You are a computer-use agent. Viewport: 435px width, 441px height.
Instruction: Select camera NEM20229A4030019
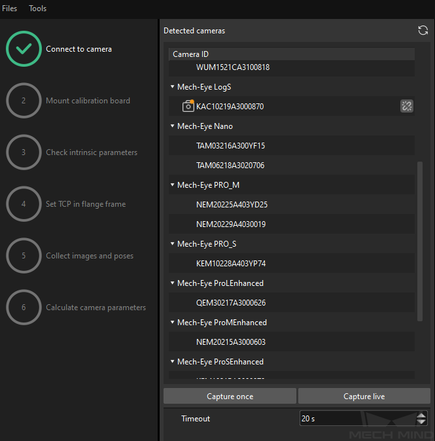coord(292,224)
